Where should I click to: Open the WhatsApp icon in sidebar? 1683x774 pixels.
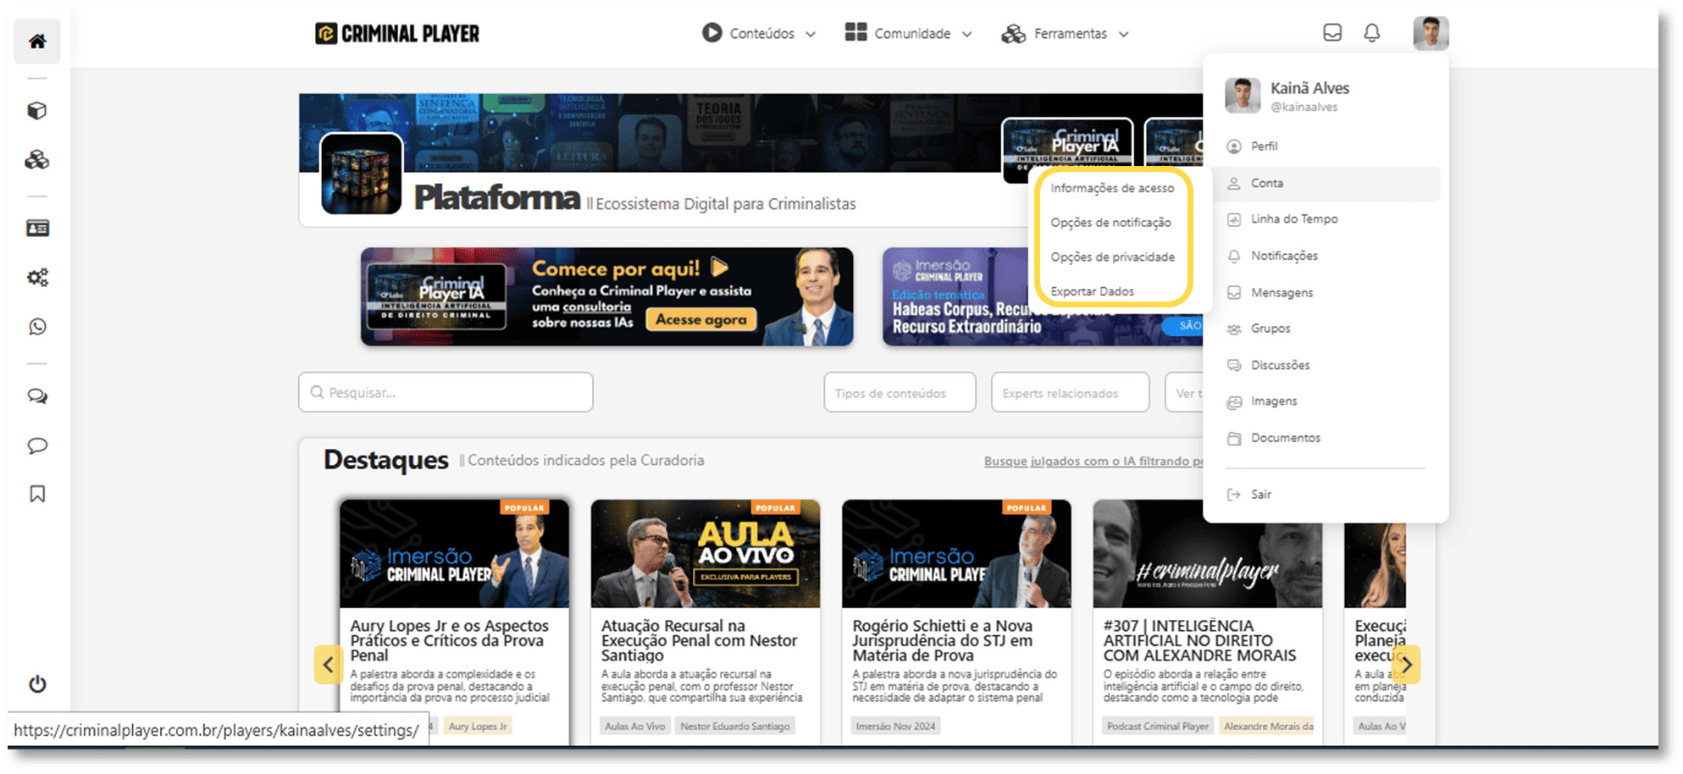click(x=37, y=327)
